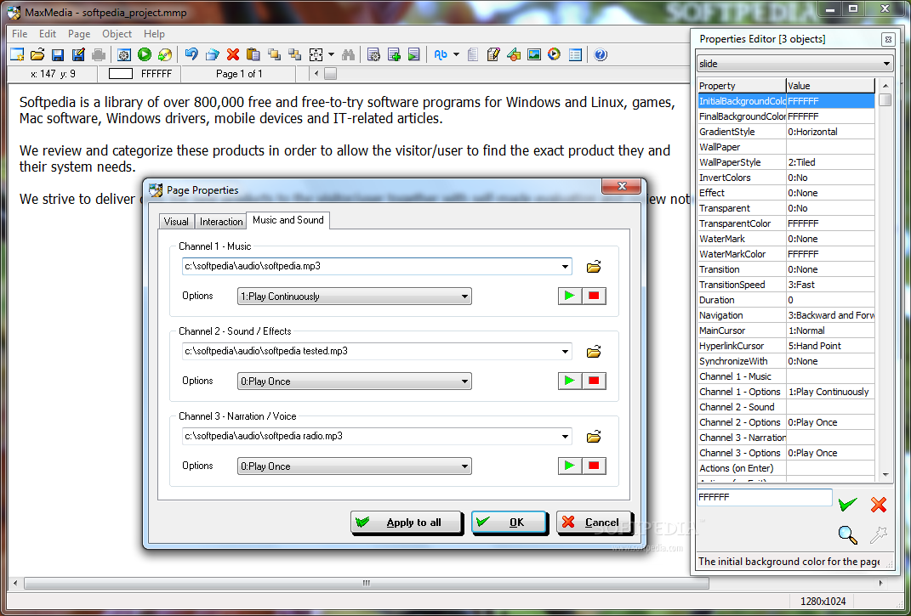
Task: Open a project with the folder icon
Action: 37,54
